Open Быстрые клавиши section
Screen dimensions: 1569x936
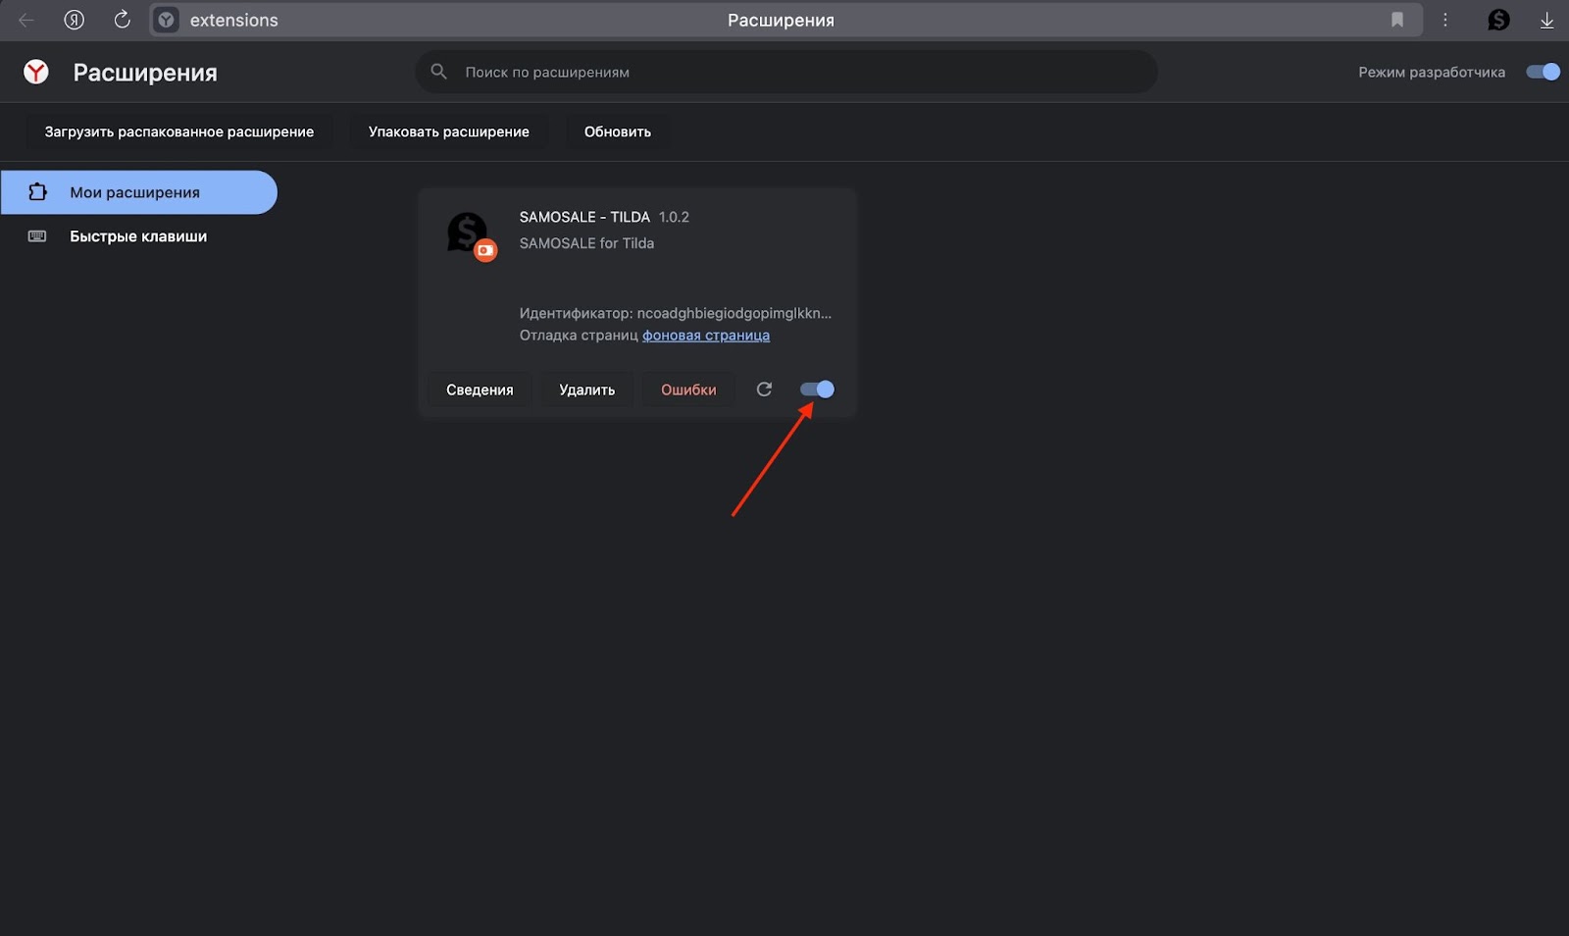click(x=138, y=236)
